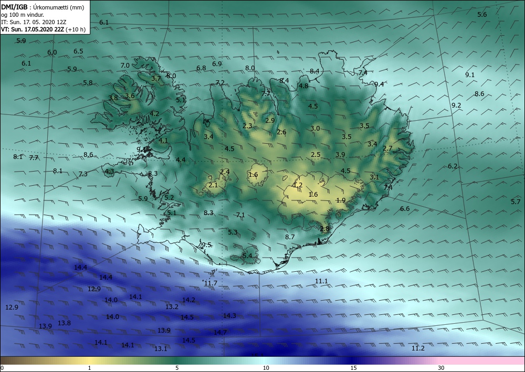Click the 6.2 value on the map

click(x=453, y=166)
